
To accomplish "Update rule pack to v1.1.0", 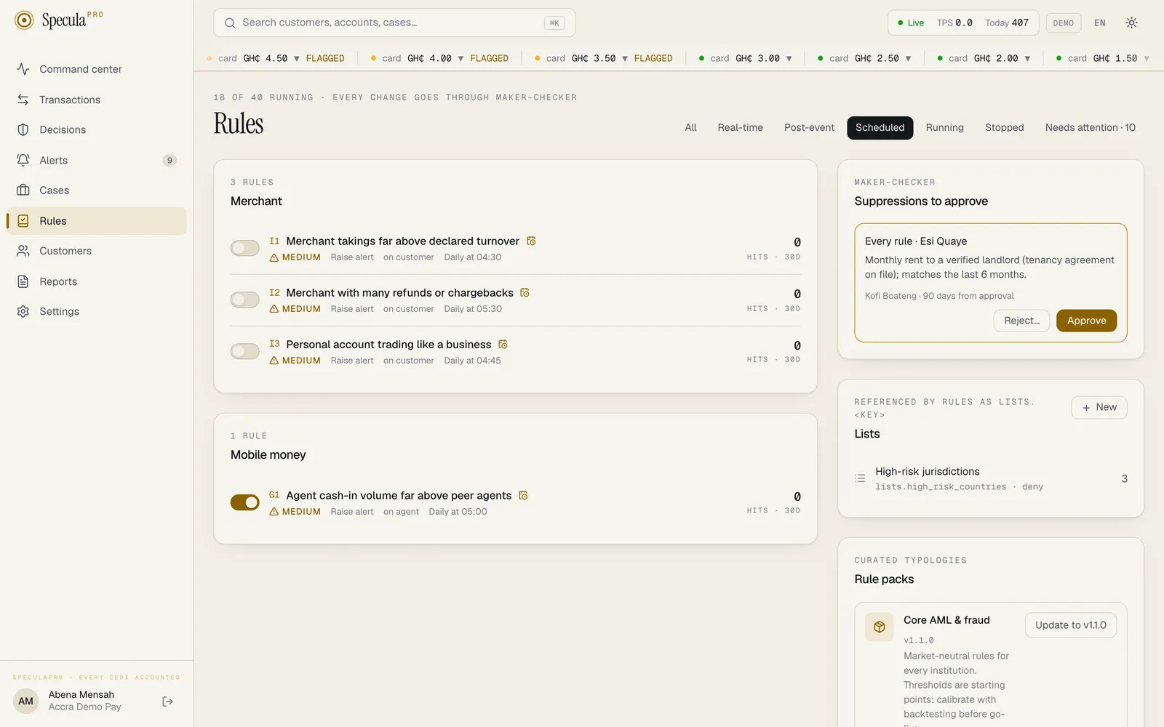I will point(1070,625).
